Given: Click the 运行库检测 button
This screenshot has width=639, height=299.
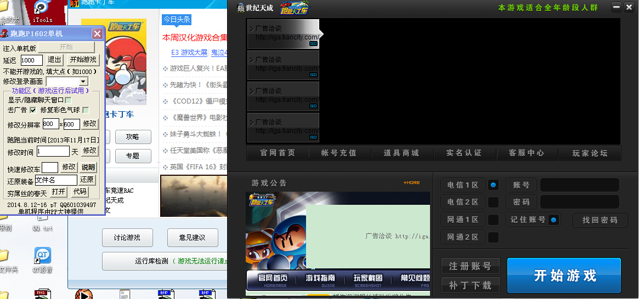Looking at the screenshot, I should tap(165, 261).
